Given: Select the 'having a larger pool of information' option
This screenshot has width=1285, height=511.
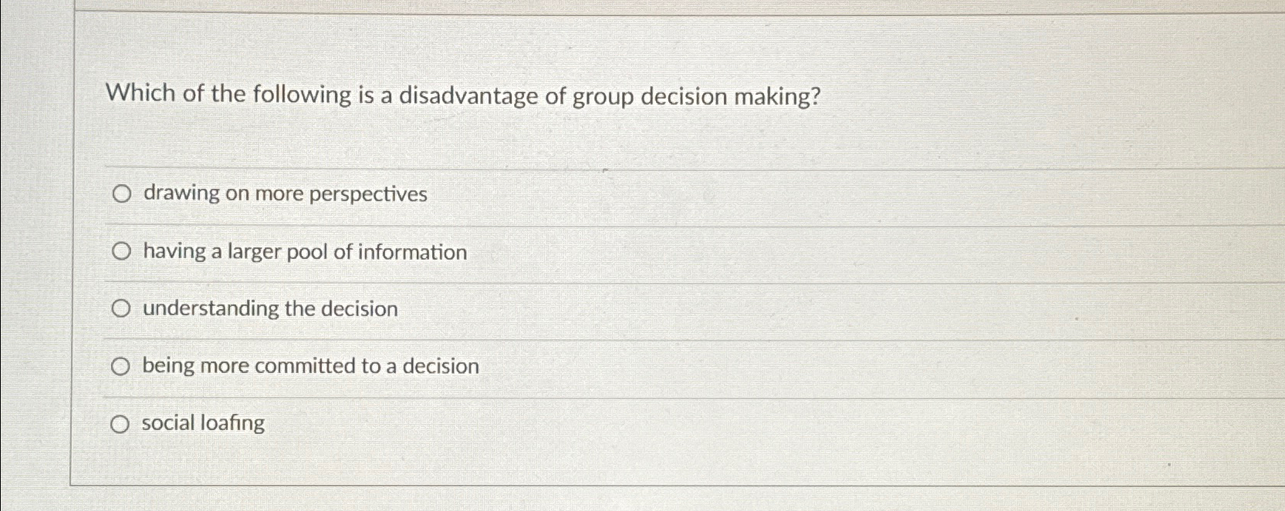Looking at the screenshot, I should 120,251.
